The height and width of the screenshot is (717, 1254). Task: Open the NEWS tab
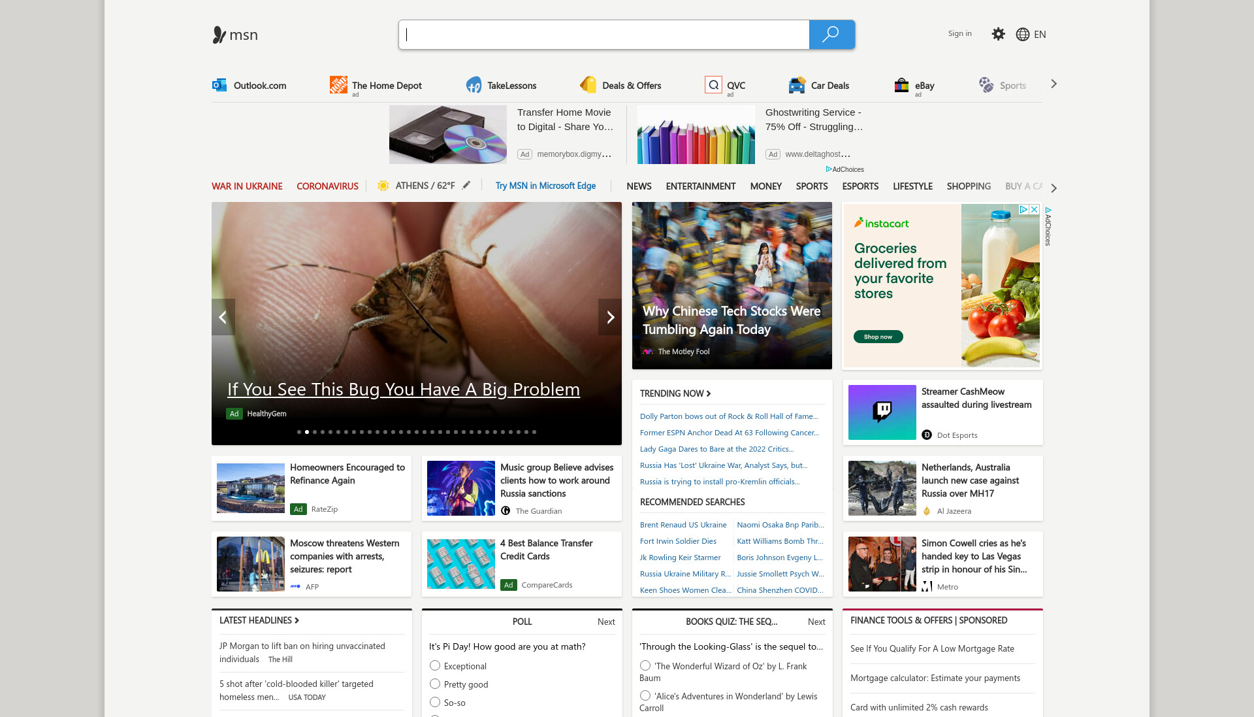coord(639,186)
